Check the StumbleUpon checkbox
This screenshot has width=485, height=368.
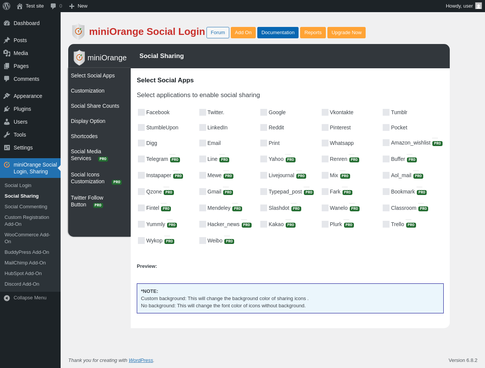coord(141,127)
